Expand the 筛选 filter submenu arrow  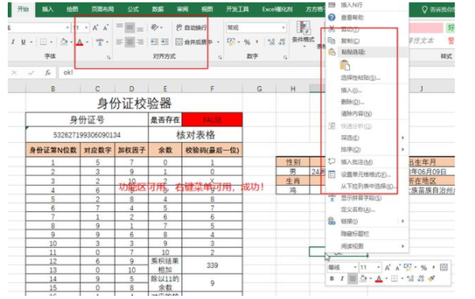point(403,138)
